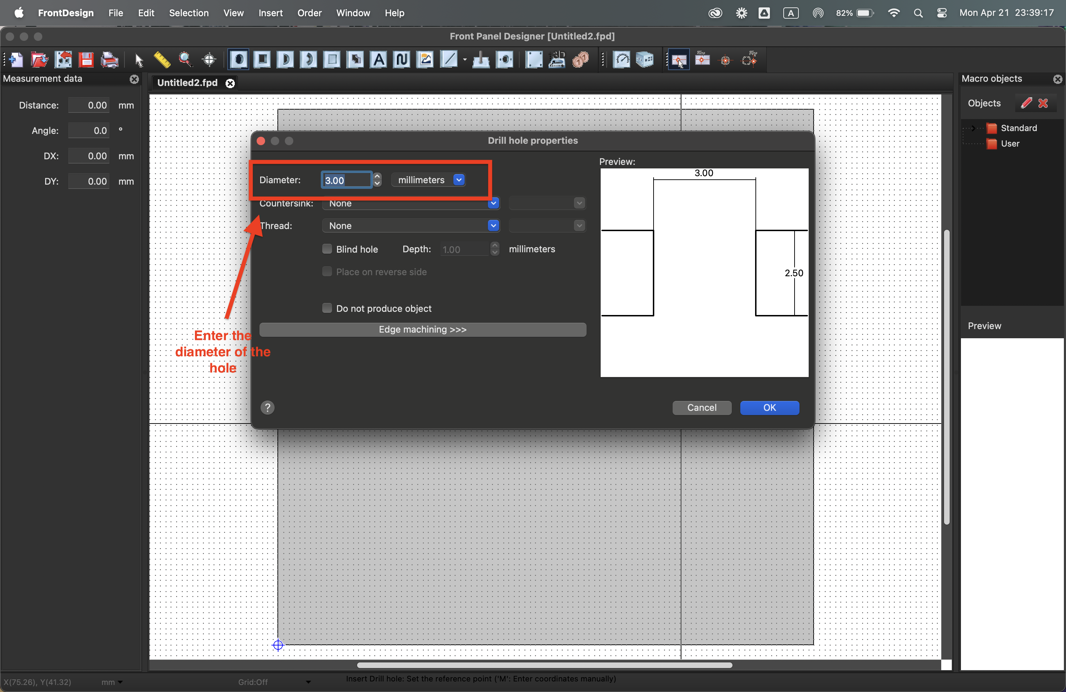Viewport: 1066px width, 692px height.
Task: Cancel the Drill hole properties dialog
Action: tap(702, 408)
